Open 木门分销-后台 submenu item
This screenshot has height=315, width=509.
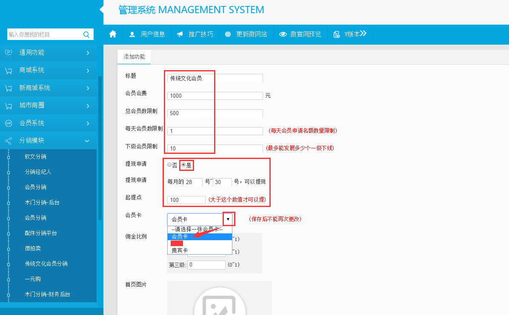pos(42,202)
